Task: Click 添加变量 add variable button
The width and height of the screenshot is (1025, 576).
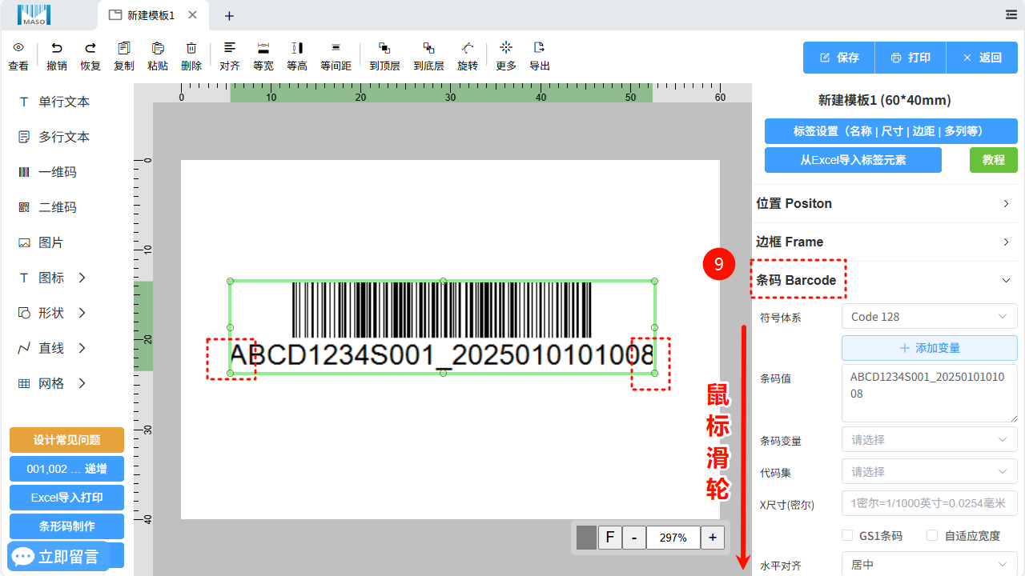Action: click(930, 348)
